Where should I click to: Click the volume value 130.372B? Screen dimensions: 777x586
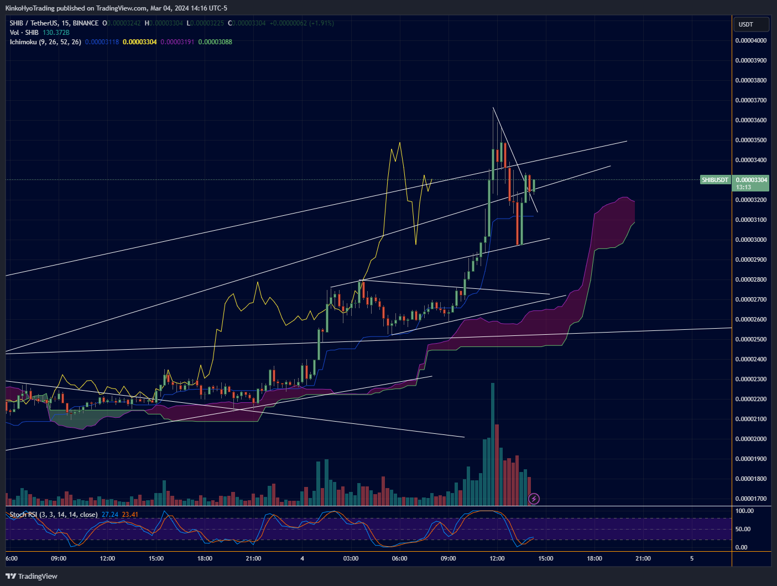pos(56,33)
